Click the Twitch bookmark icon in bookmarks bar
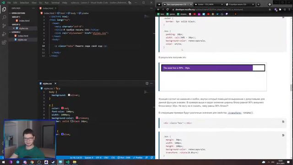The width and height of the screenshot is (293, 165). click(x=227, y=14)
